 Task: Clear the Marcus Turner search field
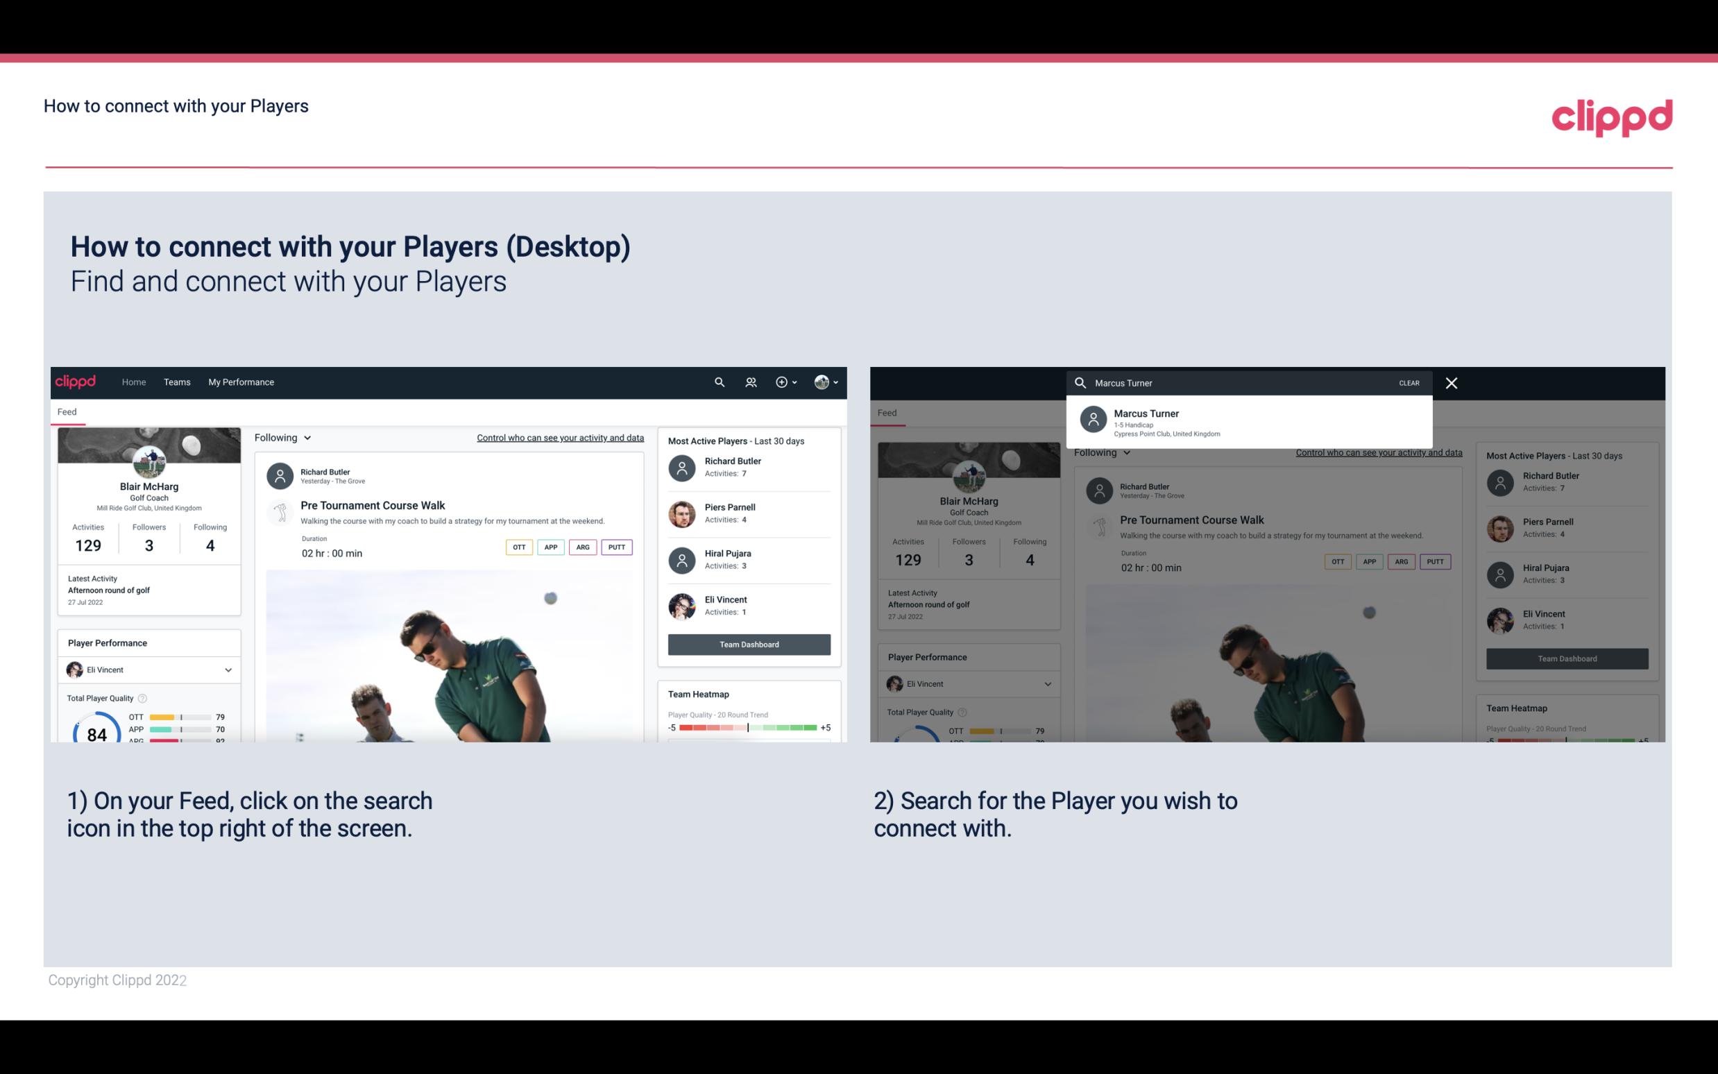[1409, 382]
